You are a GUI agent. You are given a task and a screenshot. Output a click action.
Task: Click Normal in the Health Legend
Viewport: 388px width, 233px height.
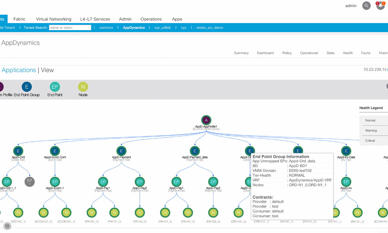370,120
